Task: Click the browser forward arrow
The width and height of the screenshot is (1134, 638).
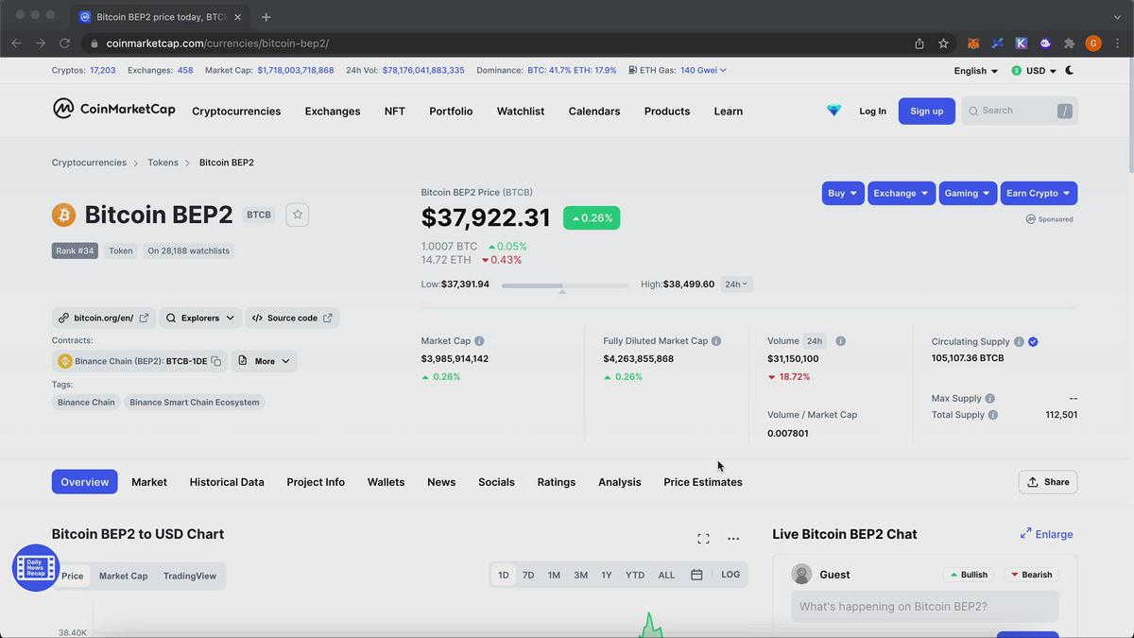Action: click(x=40, y=43)
